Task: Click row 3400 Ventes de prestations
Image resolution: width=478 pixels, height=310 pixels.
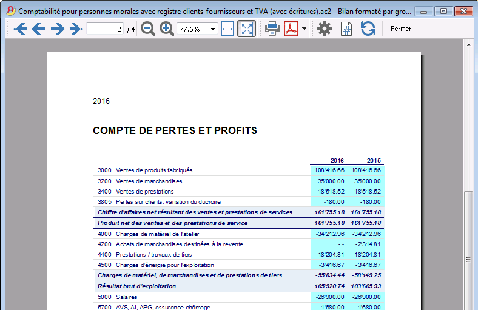Action: point(238,192)
